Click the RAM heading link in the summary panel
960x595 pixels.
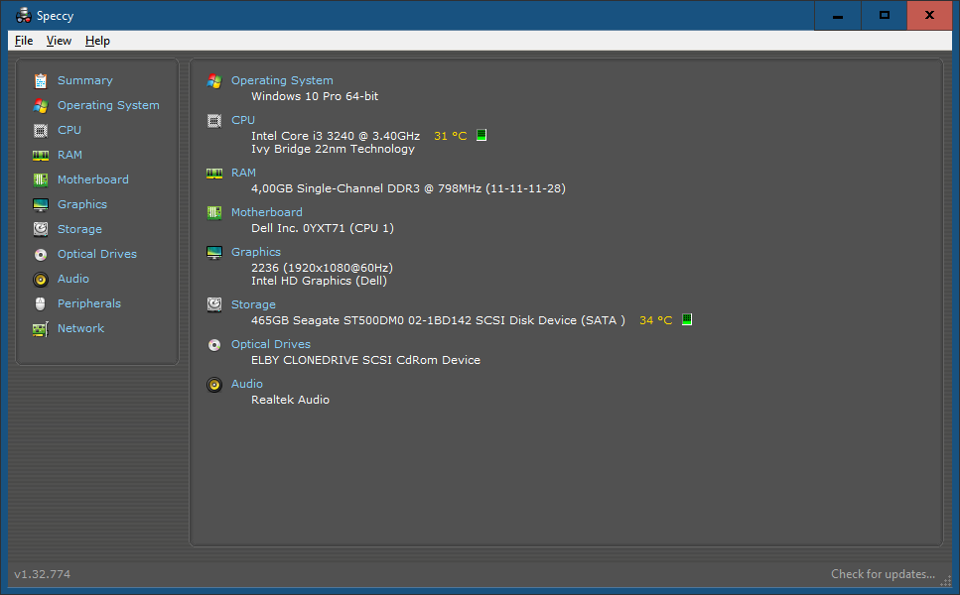tap(243, 173)
